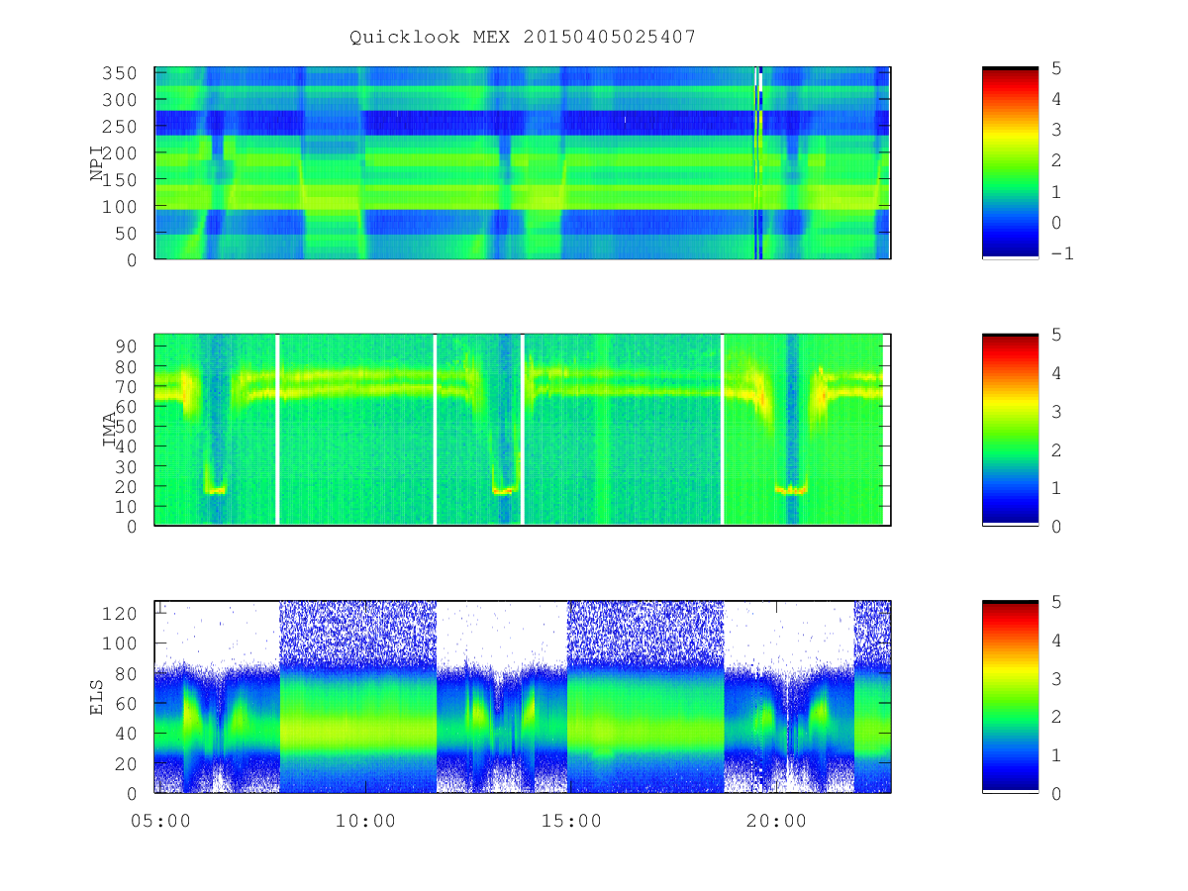Screen dimensions: 1188x891
Task: Click the IMA spectrogram panel
Action: coord(523,430)
